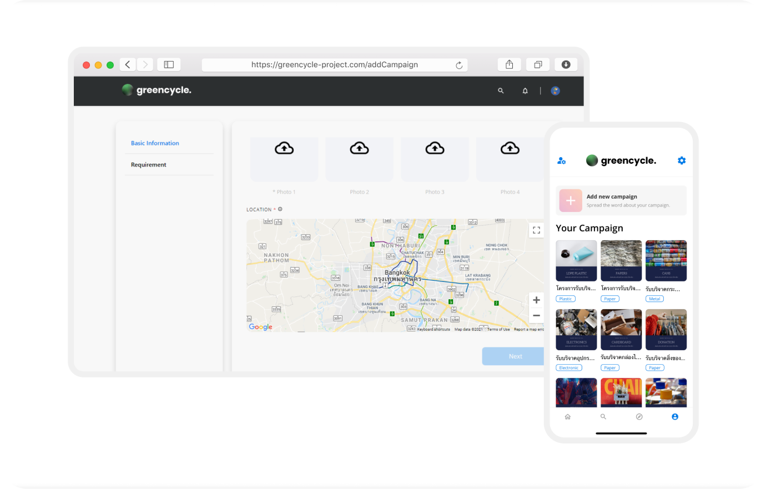Click the browser reload icon

[459, 65]
